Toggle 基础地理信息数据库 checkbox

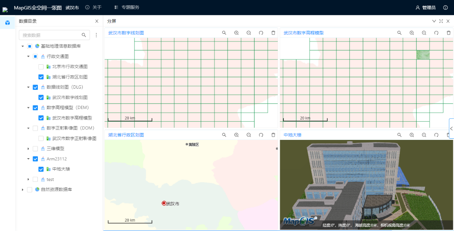click(x=30, y=46)
